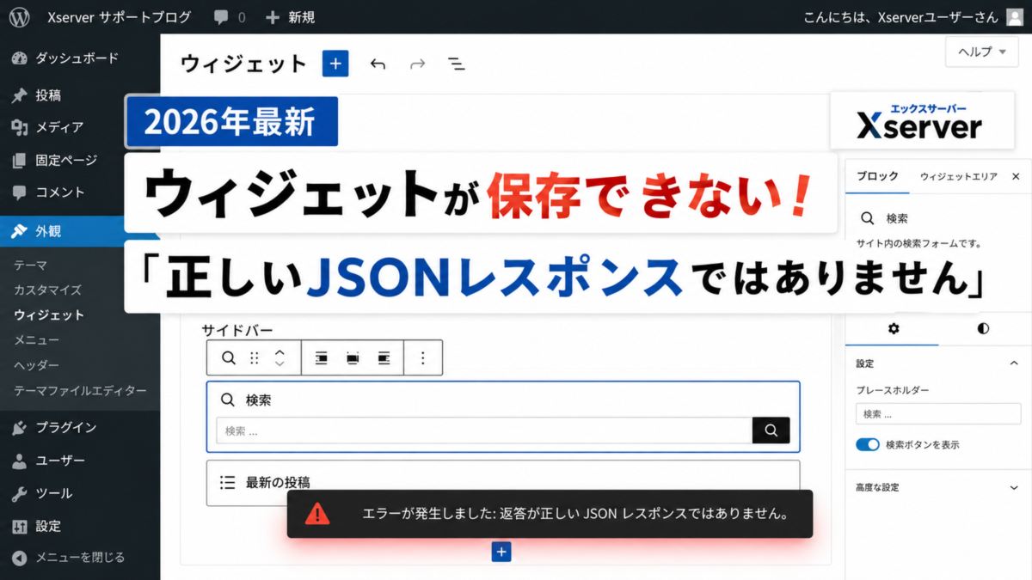Image resolution: width=1032 pixels, height=580 pixels.
Task: Open the ヘッダー submenu item
Action: (x=36, y=364)
